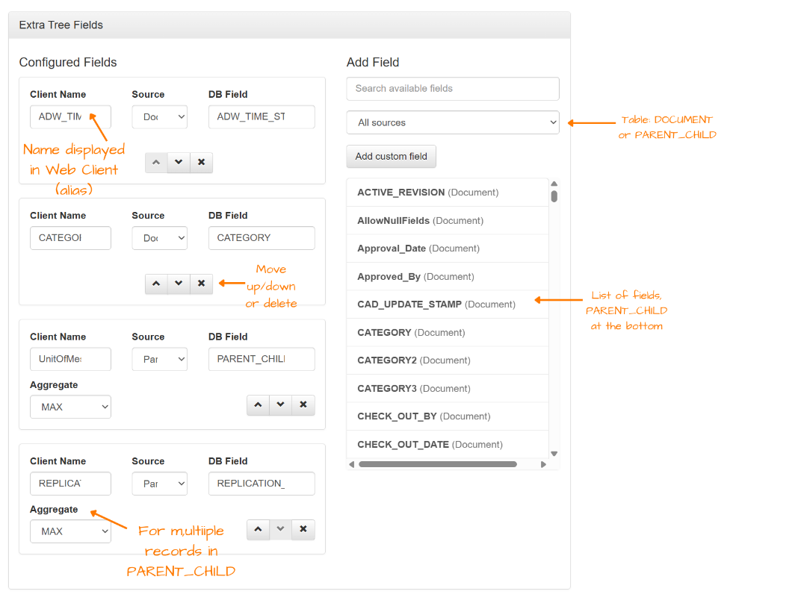
Task: Click field list vertical scrollbar thumb
Action: click(554, 196)
